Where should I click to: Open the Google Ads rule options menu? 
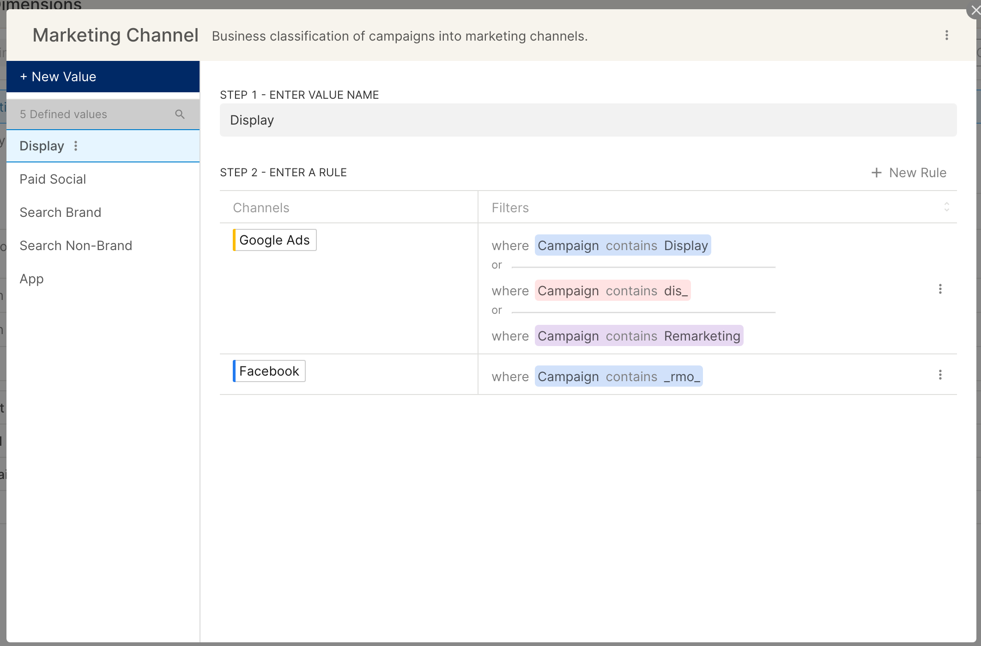(x=940, y=289)
